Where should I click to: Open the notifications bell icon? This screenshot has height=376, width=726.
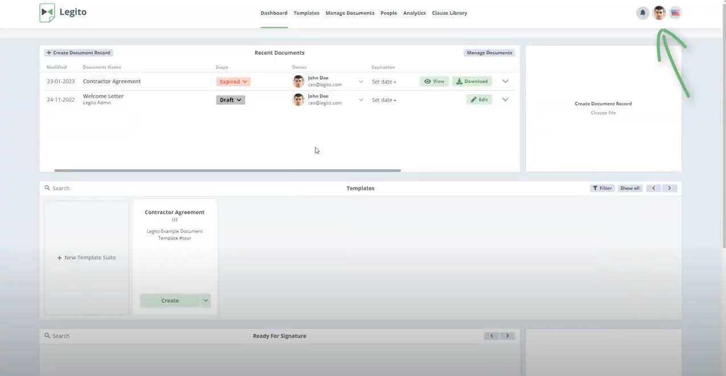(642, 13)
